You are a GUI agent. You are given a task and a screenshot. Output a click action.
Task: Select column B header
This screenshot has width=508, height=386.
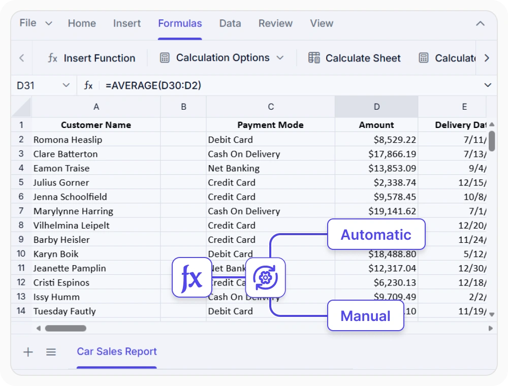click(x=183, y=107)
